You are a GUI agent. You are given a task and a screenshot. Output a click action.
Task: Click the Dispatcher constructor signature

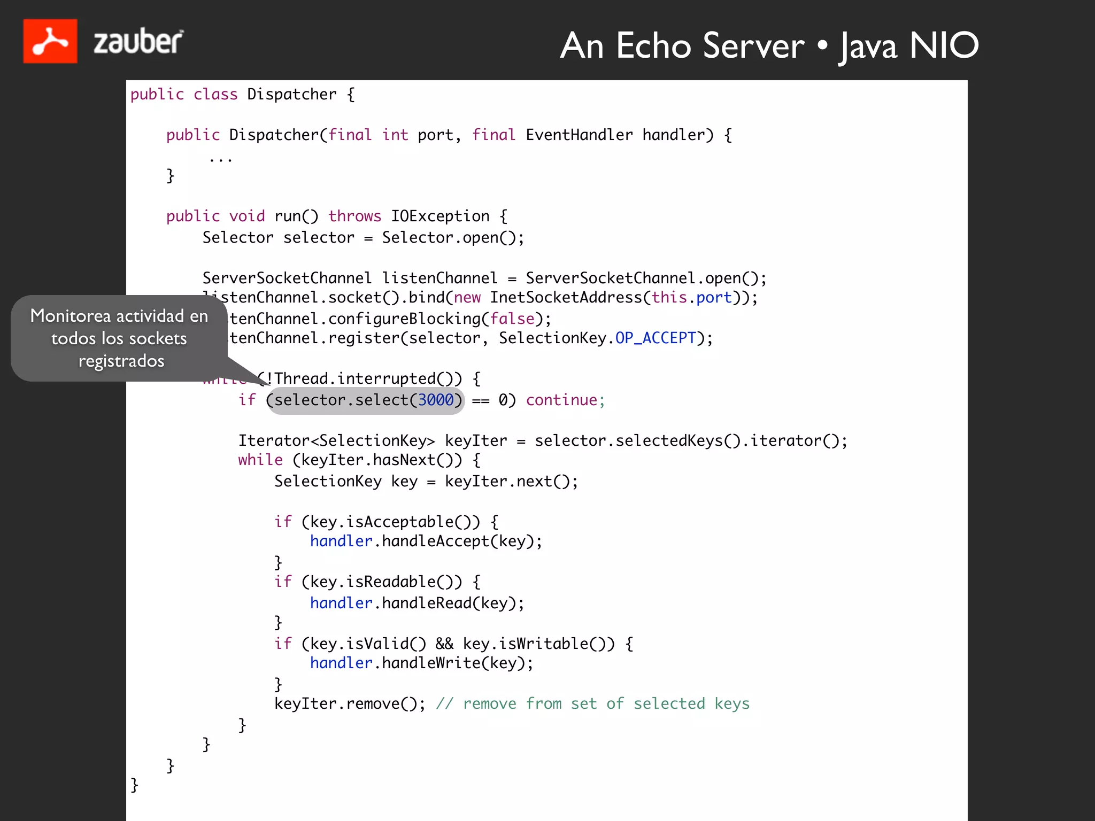(448, 135)
